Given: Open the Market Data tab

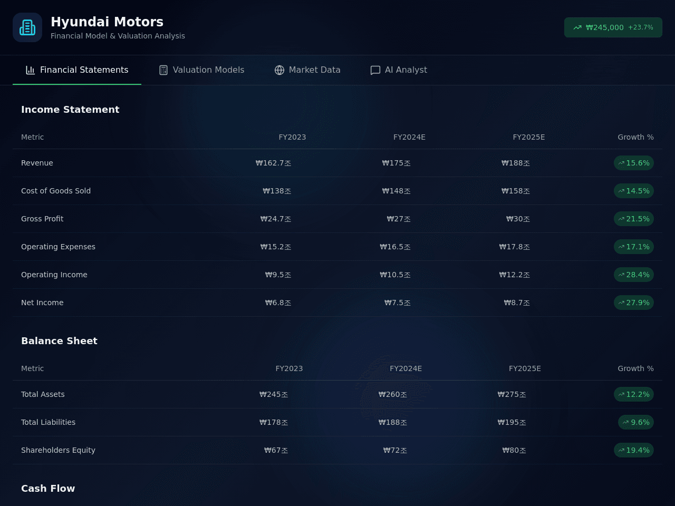Looking at the screenshot, I should (307, 70).
